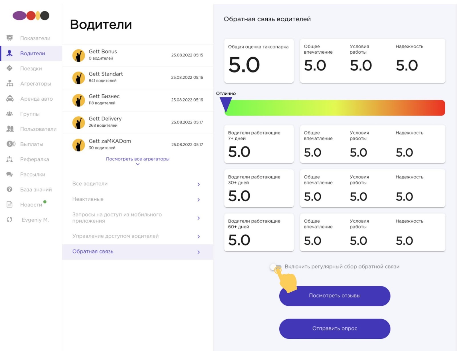Click the Gett zaMKADom avatar icon
The height and width of the screenshot is (351, 457).
click(x=79, y=145)
